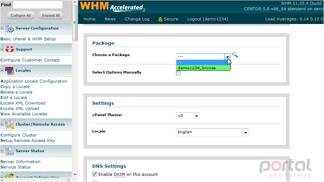Open Locale XML Upload link

point(20,108)
